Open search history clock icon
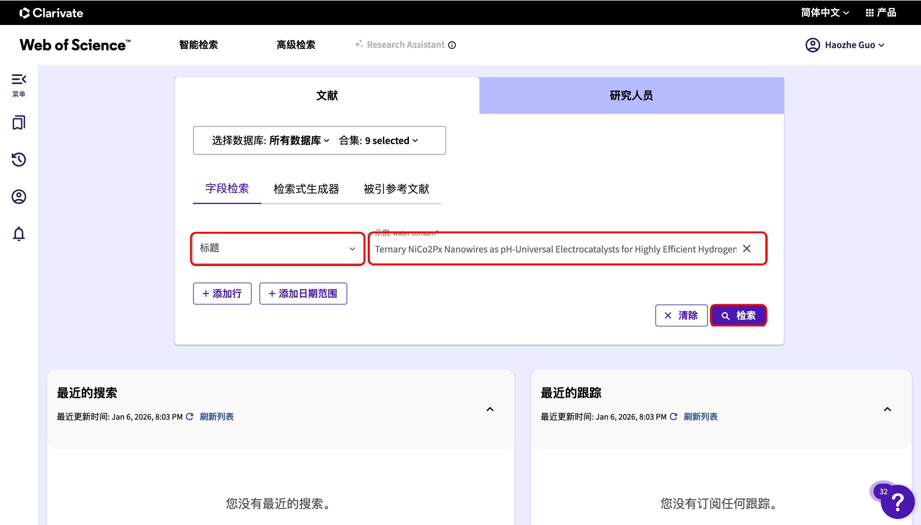The width and height of the screenshot is (921, 525). point(19,159)
